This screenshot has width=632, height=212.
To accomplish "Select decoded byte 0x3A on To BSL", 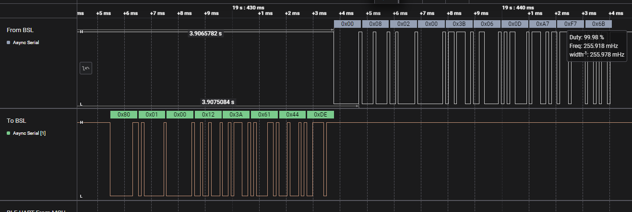I will coord(236,115).
